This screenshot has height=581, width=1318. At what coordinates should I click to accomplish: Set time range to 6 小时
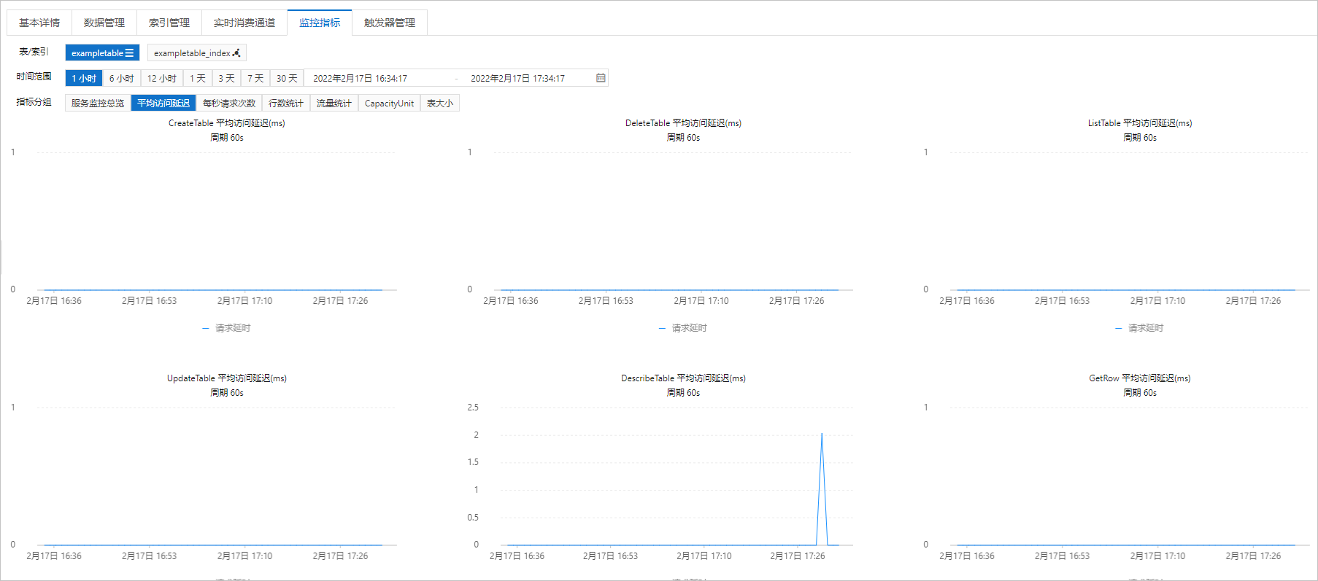click(122, 78)
